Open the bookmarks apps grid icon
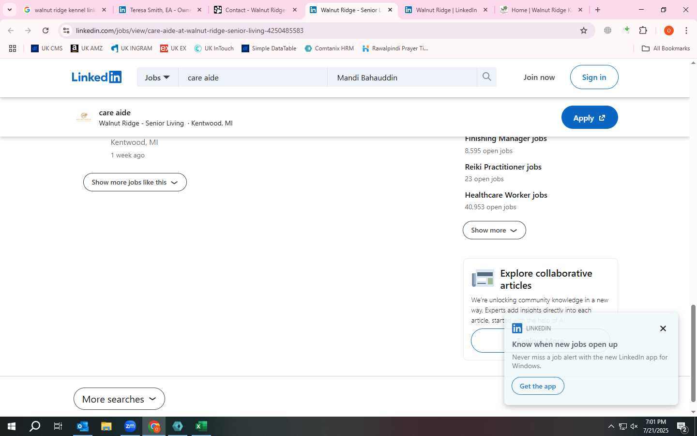 [13, 48]
